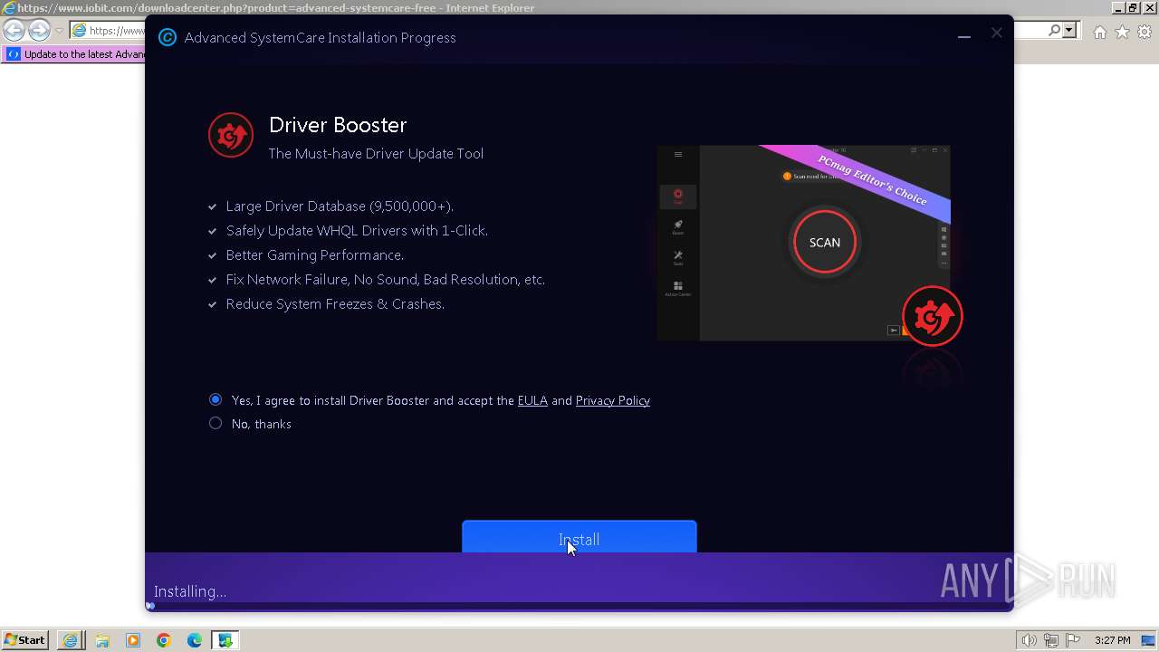The height and width of the screenshot is (652, 1159).
Task: Select 'Yes, I agree to install Driver Booster'
Action: coord(216,399)
